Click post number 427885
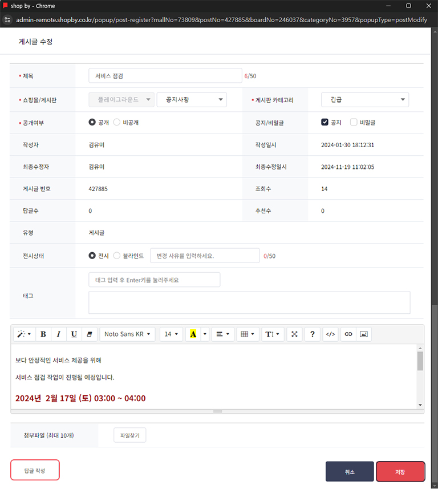Viewport: 438px width, 489px height. click(x=98, y=189)
